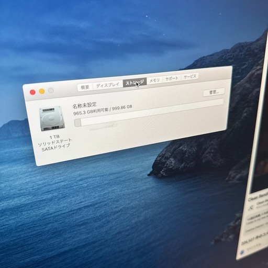Click the storage usage bar
Viewport: 268px width, 268px height.
pos(149,113)
